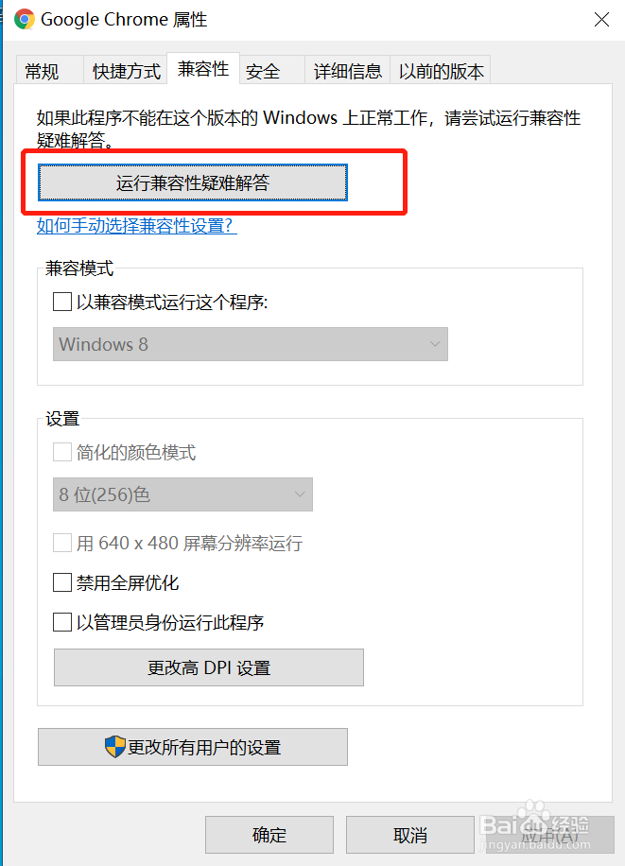The width and height of the screenshot is (625, 866).
Task: Close the Google Chrome 属性 dialog
Action: (x=601, y=20)
